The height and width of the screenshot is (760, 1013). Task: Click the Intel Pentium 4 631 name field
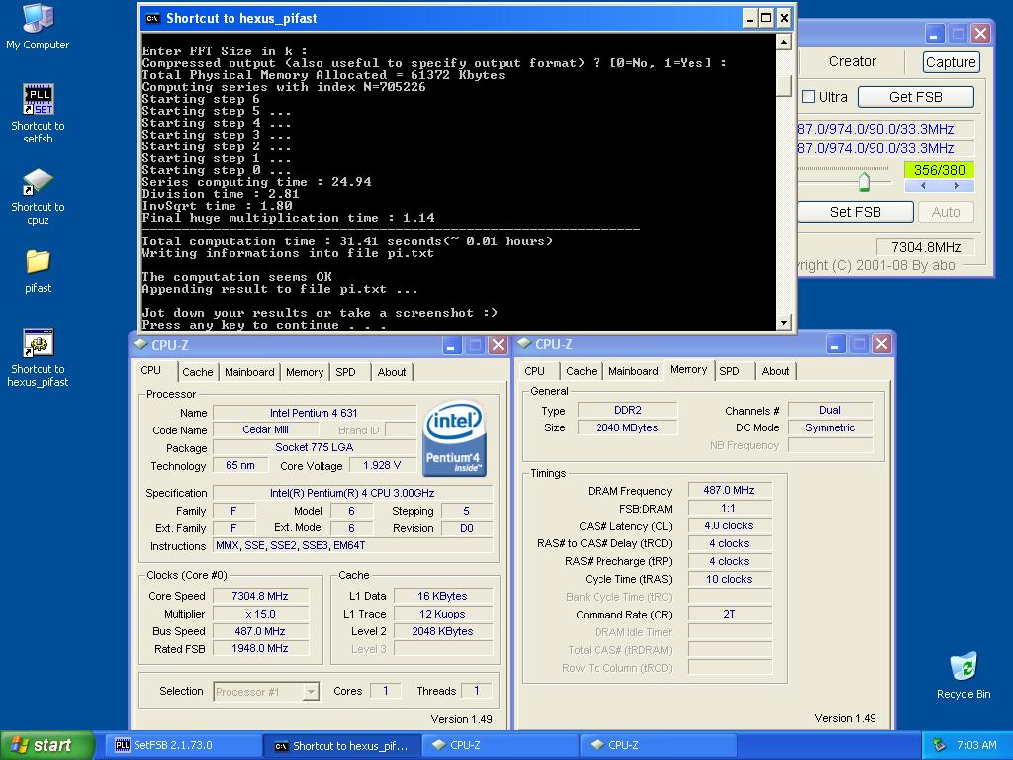point(314,413)
